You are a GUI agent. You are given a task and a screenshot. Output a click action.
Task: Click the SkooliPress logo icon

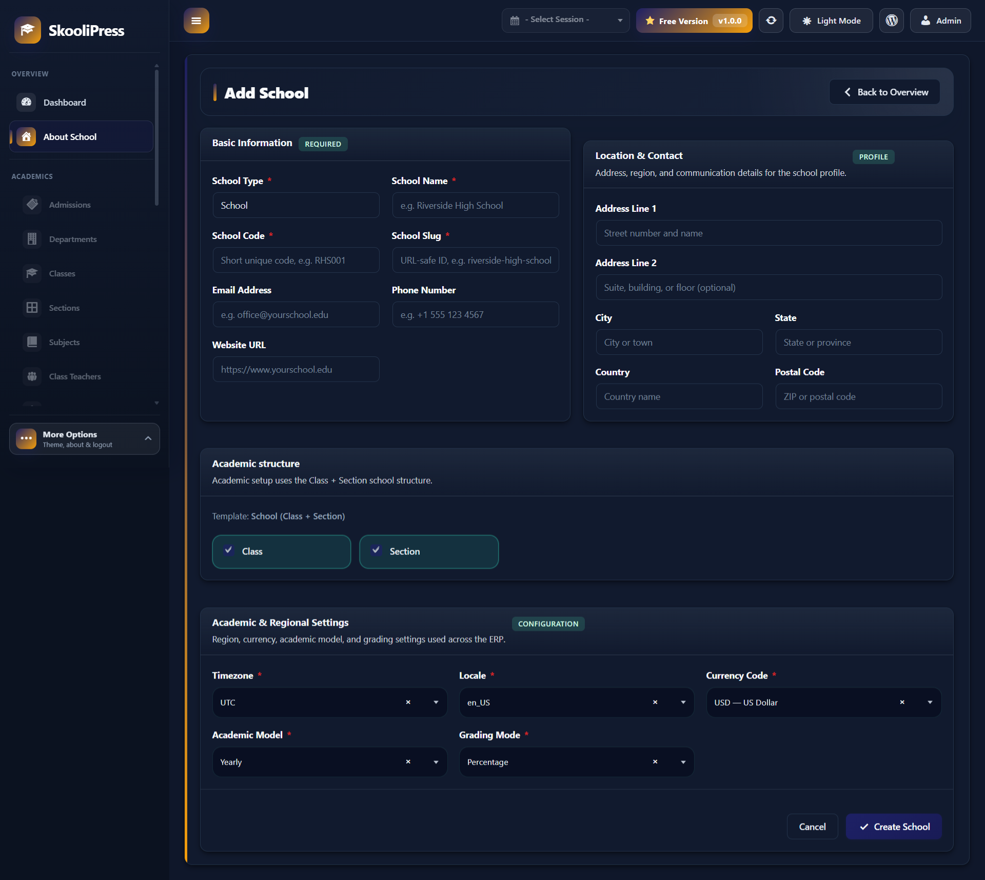(28, 30)
